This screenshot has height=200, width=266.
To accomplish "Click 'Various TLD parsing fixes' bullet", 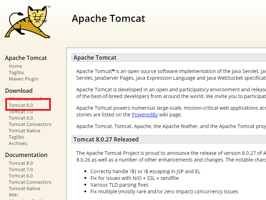I will pos(119,185).
